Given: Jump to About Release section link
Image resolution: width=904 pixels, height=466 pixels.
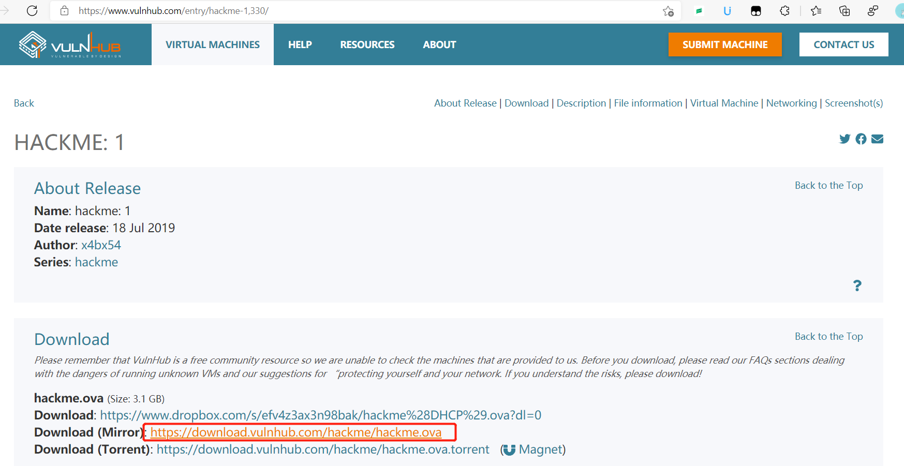Looking at the screenshot, I should 465,103.
